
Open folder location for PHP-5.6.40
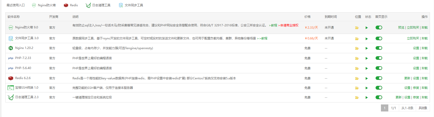tap(357, 68)
